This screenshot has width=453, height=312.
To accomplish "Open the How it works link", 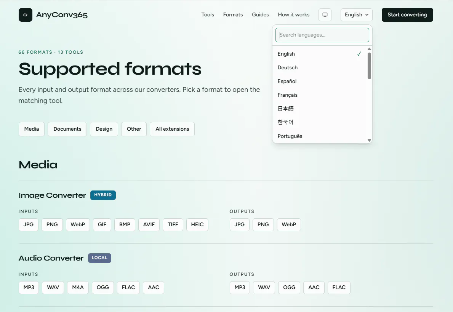I will pos(293,15).
